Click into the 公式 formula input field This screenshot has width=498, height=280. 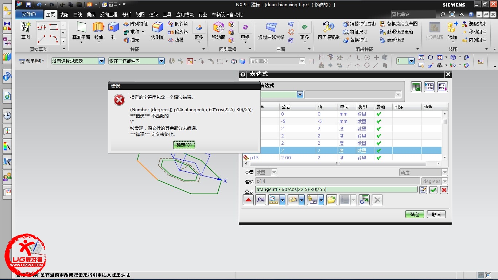[x=336, y=190]
